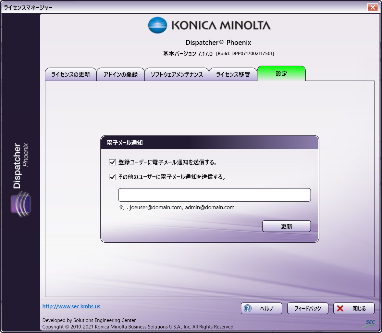Screen dimensions: 382x333
Task: Select the ソフトウェアメンテナンス tab
Action: pyautogui.click(x=177, y=74)
